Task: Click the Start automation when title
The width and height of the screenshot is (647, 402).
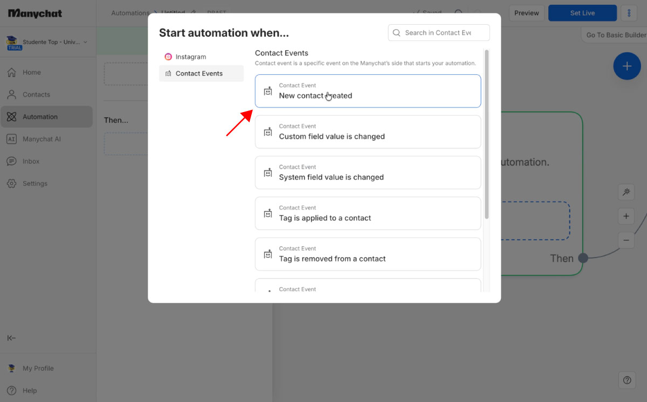Action: tap(224, 33)
